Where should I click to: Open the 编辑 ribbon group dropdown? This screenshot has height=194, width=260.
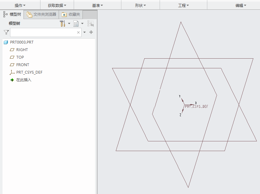pyautogui.click(x=241, y=6)
